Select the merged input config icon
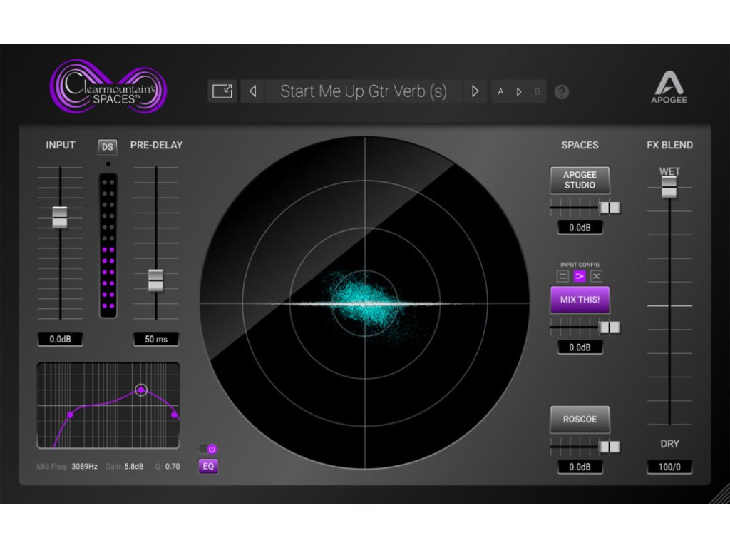The image size is (730, 548). click(x=580, y=276)
